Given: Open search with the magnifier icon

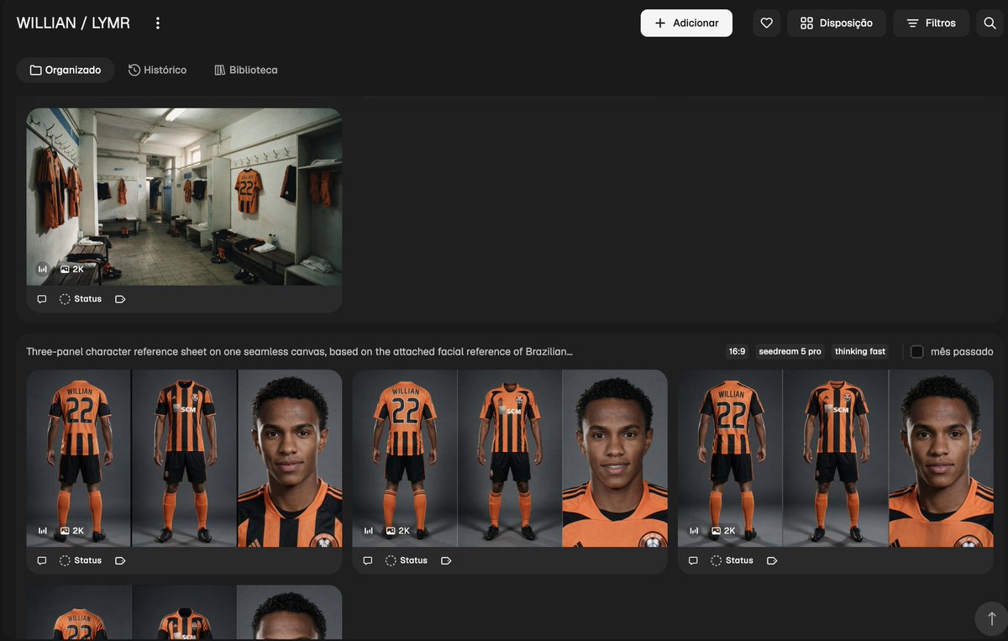Looking at the screenshot, I should pos(990,24).
